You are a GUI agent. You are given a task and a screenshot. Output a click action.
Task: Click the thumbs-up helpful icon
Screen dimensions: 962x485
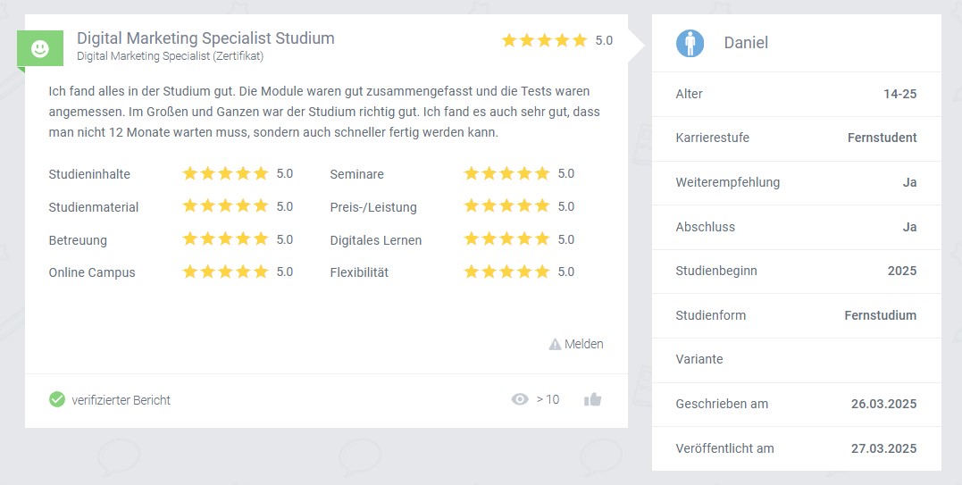(x=593, y=400)
